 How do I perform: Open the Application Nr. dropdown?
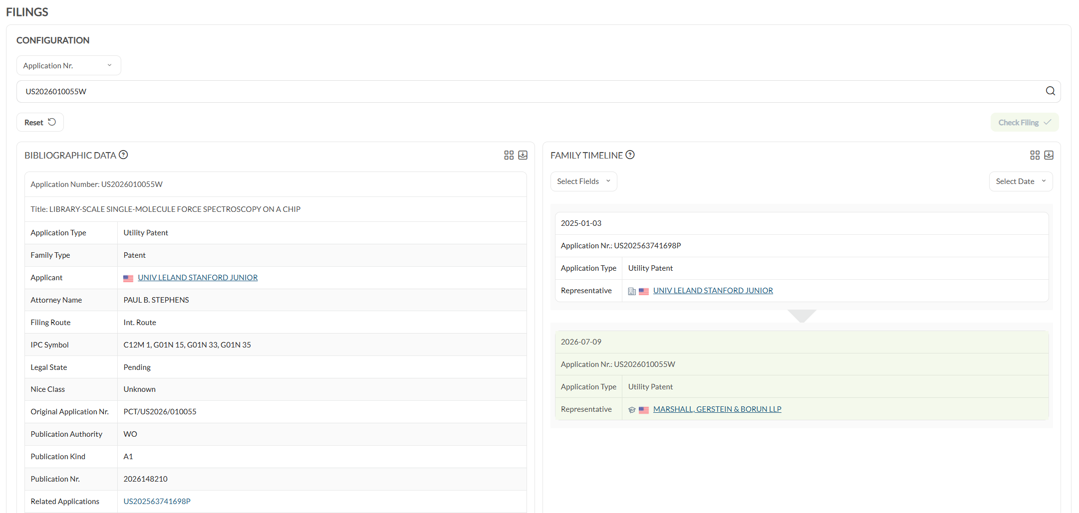69,65
